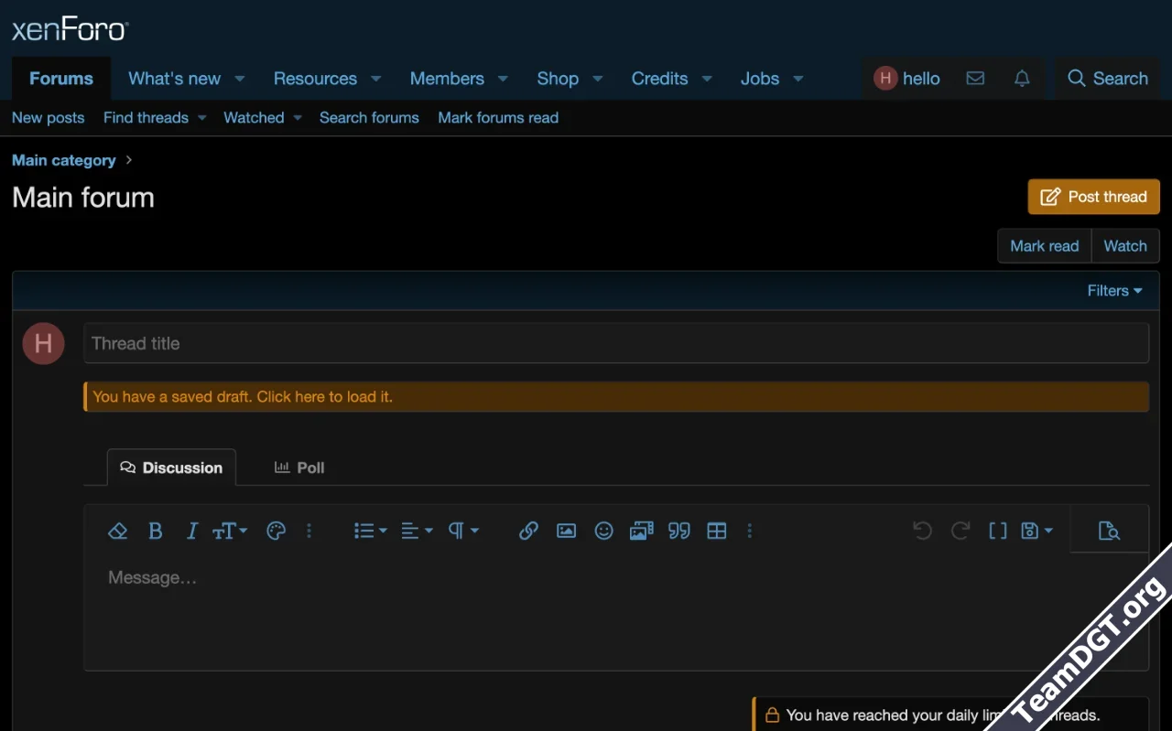The height and width of the screenshot is (731, 1172).
Task: Open the text color palette icon
Action: (x=276, y=531)
